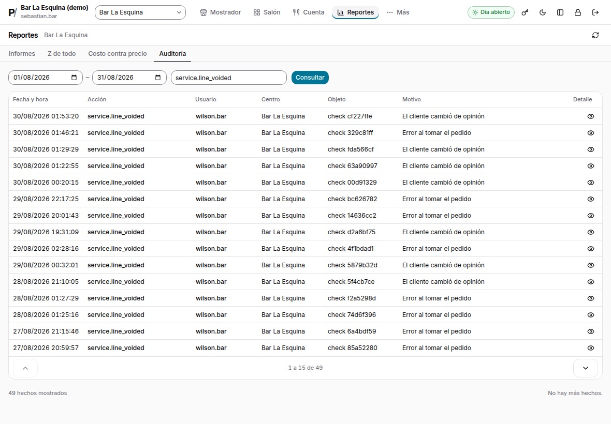
Task: View detail for check cf227ffe
Action: 590,116
